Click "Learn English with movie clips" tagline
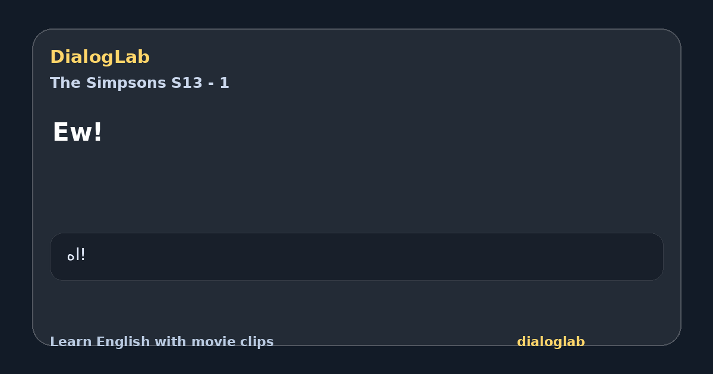Screen dimensions: 713x374 (x=162, y=342)
